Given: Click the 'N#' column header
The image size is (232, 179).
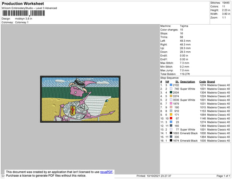Looking at the screenshot, I should coord(167,82).
